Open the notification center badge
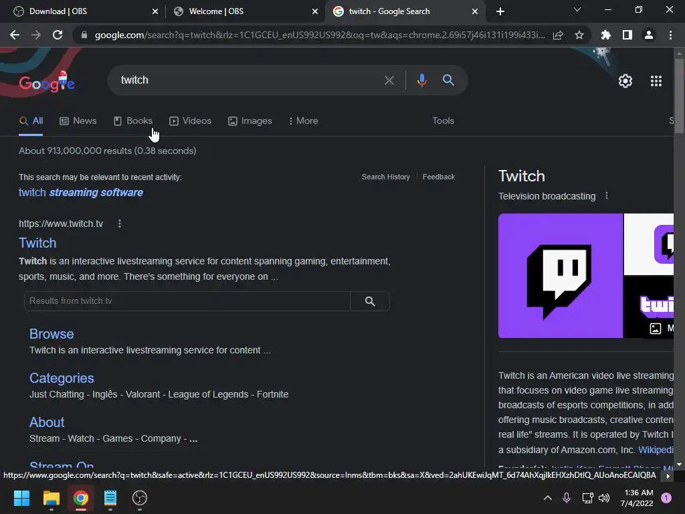 pyautogui.click(x=666, y=498)
